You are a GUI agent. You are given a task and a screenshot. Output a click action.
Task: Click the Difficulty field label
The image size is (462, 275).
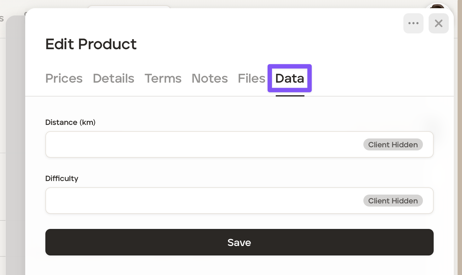click(62, 178)
